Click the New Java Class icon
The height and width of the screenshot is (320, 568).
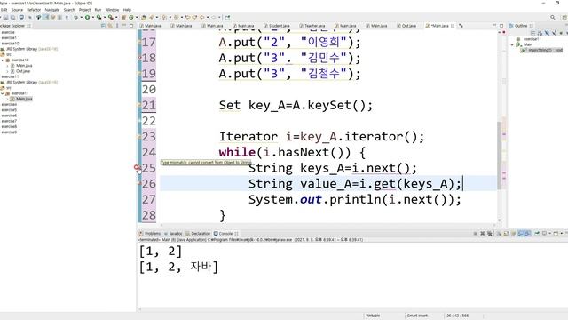pos(131,17)
